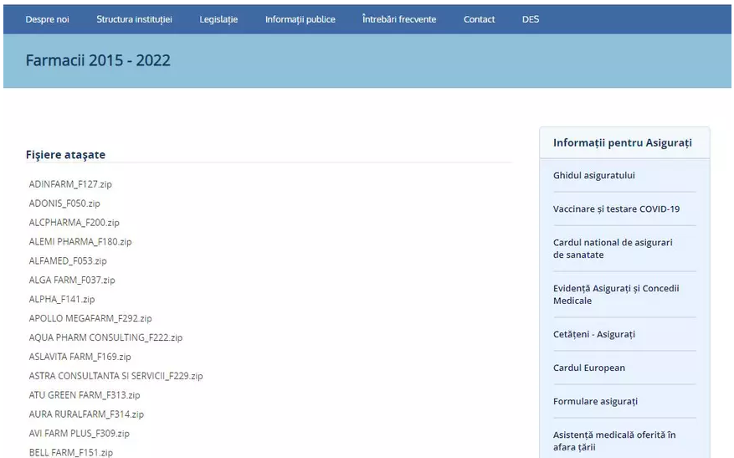Download AURA RURALFARM_F314.zip
Viewport: 734px width, 458px height.
click(86, 414)
